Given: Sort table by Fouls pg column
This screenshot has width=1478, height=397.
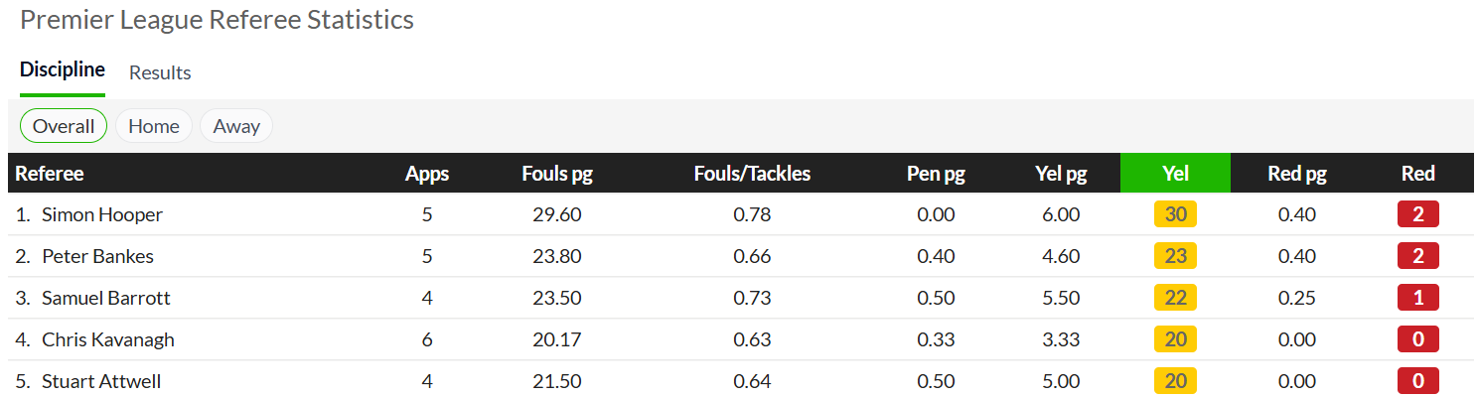Looking at the screenshot, I should (x=557, y=174).
